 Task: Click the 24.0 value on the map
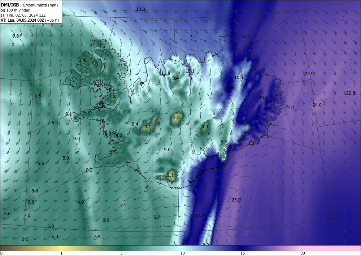point(317,105)
